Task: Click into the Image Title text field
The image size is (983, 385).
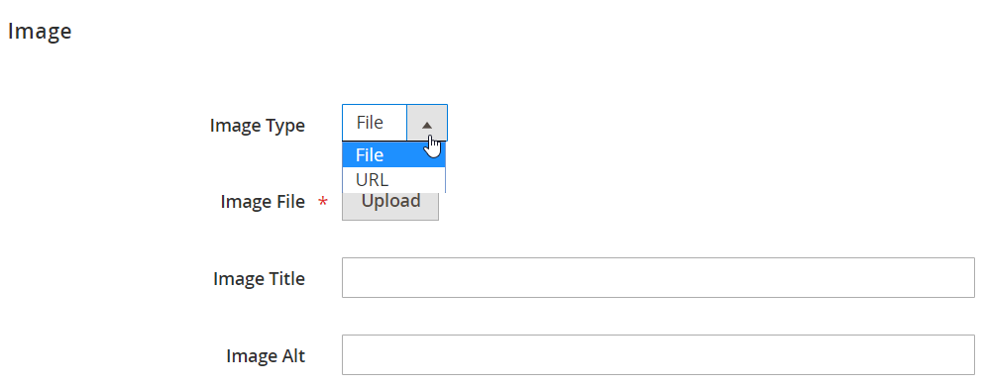Action: click(x=658, y=277)
